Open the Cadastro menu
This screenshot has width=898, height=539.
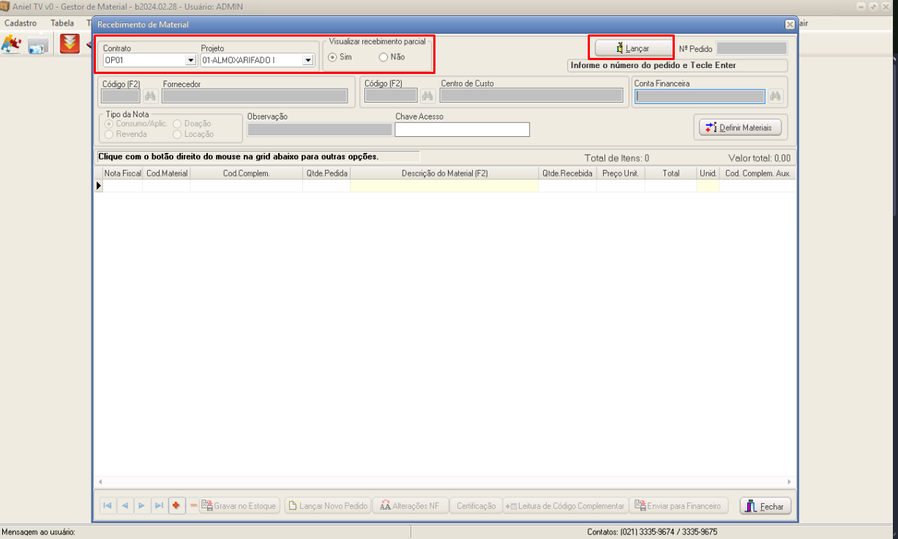click(20, 23)
